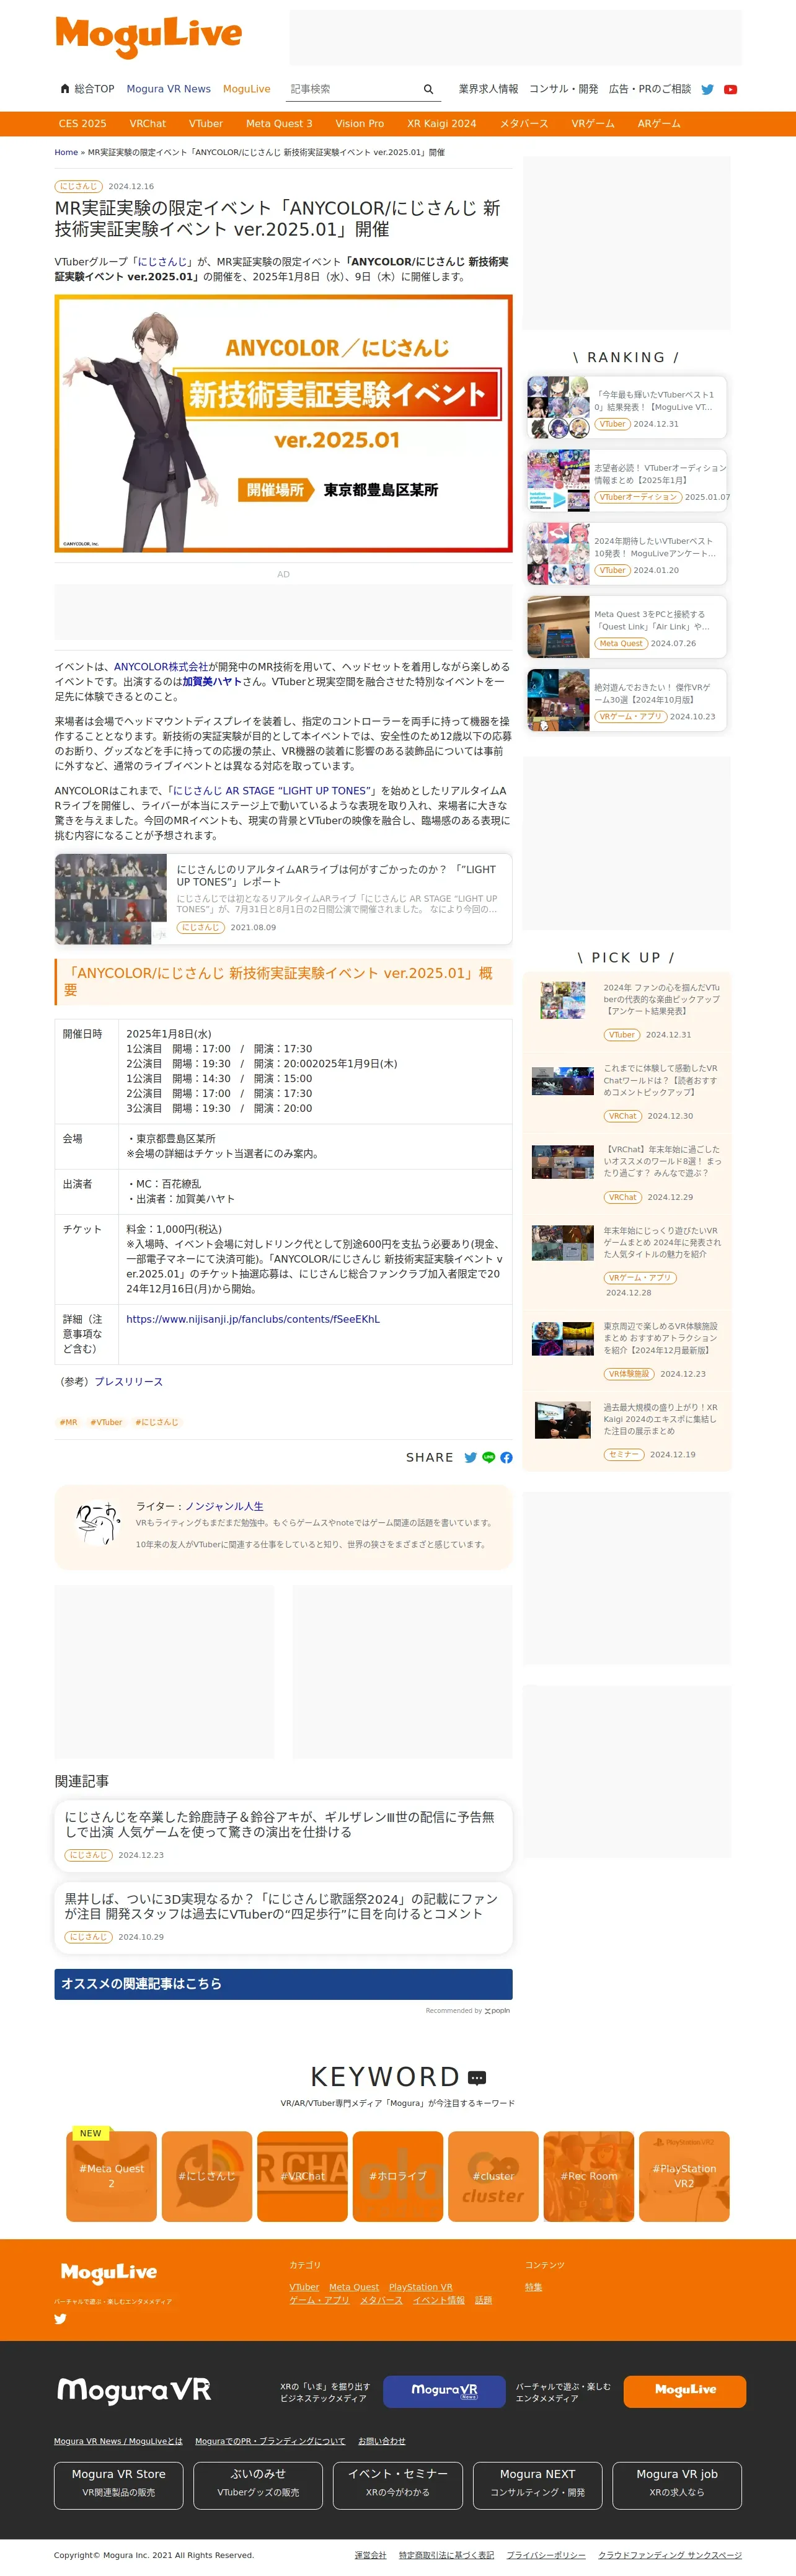Open ranking article VTuberオーディション情報まとめ
Screen dimensions: 796x2576
pyautogui.click(x=626, y=481)
